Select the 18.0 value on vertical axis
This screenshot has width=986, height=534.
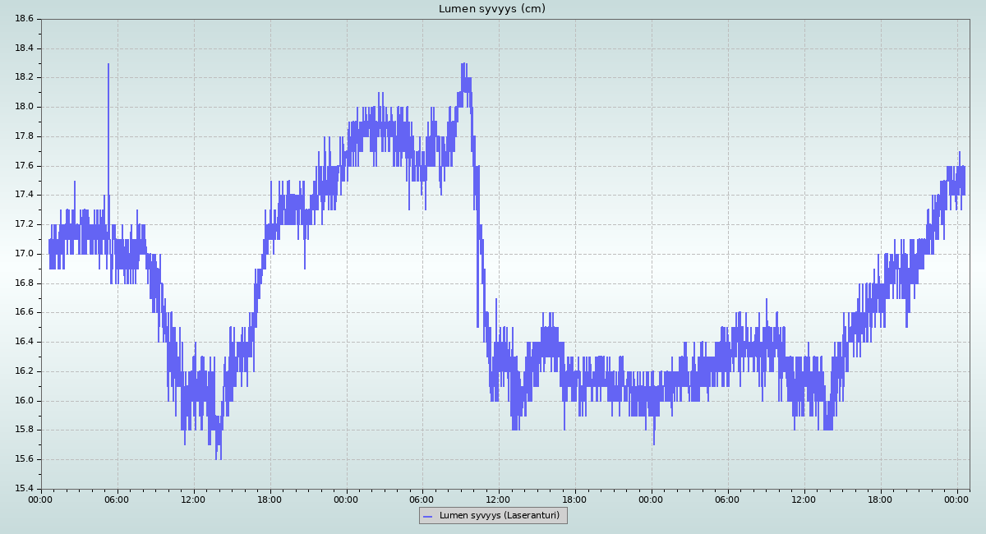point(25,107)
